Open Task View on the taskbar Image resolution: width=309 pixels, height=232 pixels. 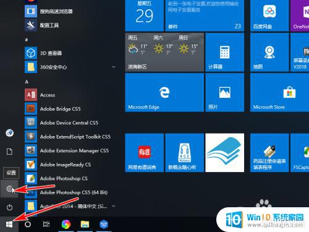click(x=46, y=224)
